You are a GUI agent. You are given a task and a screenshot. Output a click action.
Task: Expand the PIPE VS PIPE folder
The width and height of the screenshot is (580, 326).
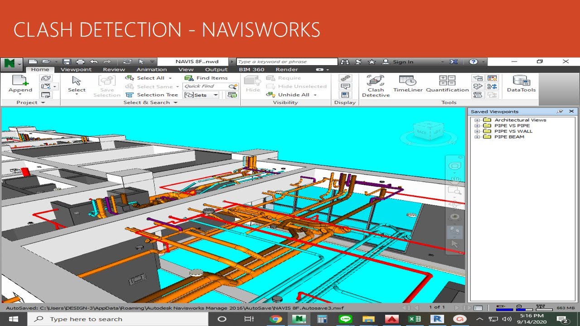pos(477,125)
